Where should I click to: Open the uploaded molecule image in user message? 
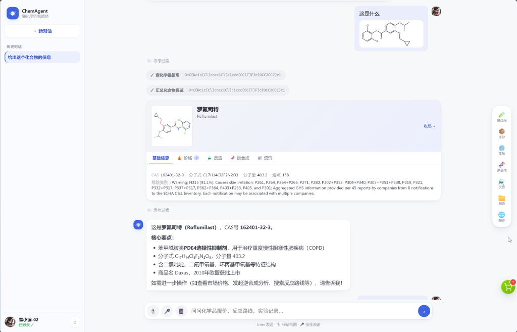click(x=391, y=34)
